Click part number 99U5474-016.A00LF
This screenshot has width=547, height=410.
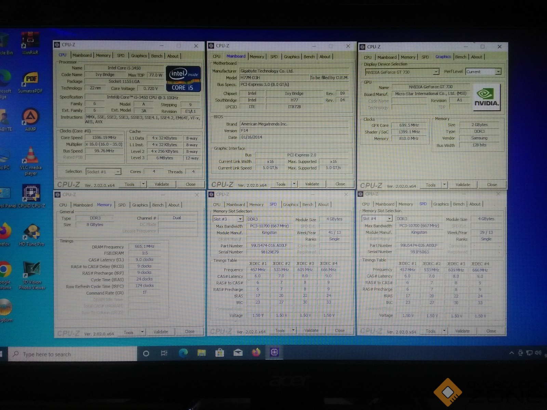point(269,245)
